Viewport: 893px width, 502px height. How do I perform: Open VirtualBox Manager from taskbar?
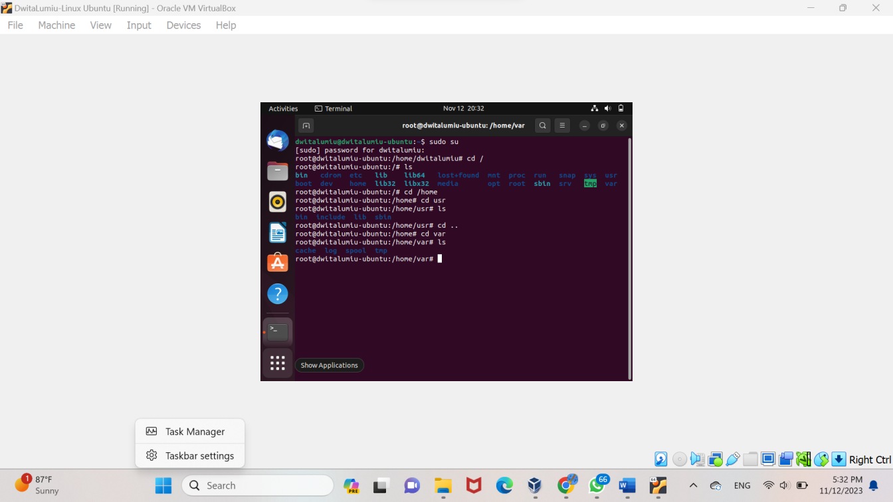point(535,485)
